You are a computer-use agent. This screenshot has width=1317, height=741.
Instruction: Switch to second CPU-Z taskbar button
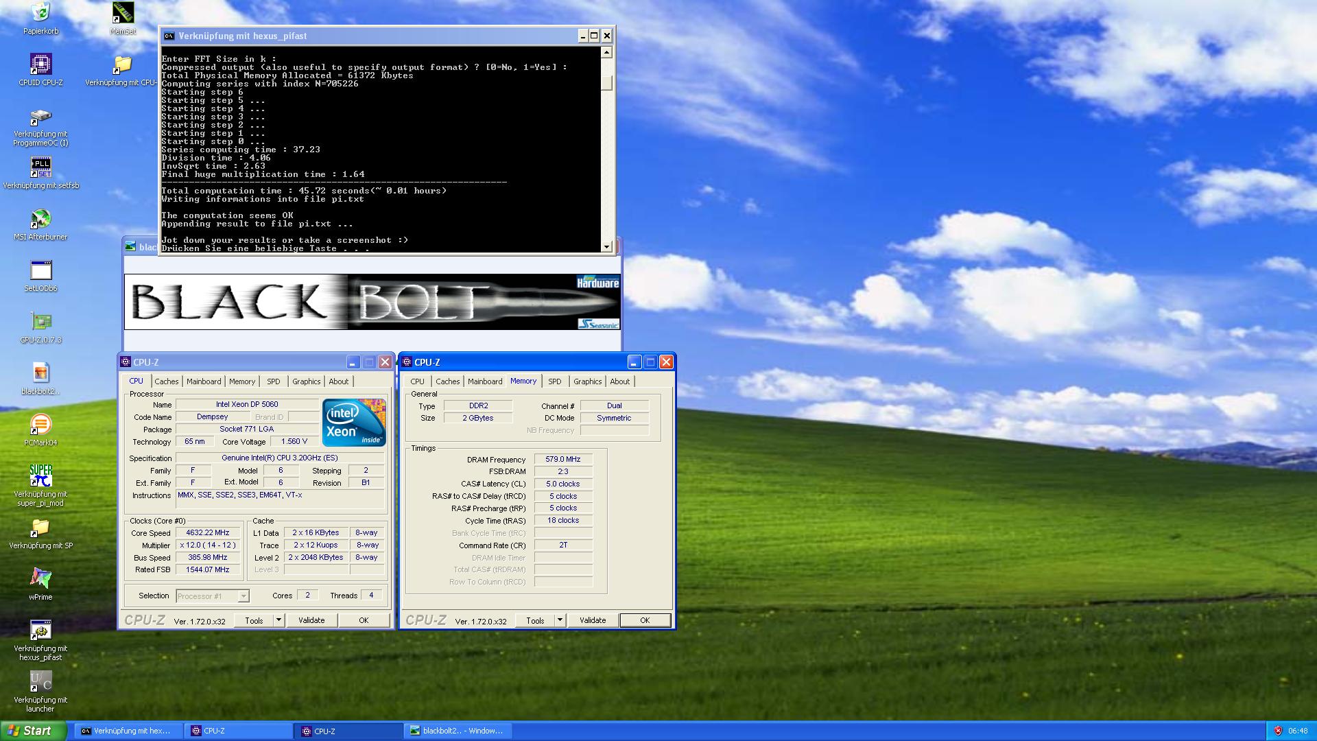click(x=348, y=731)
